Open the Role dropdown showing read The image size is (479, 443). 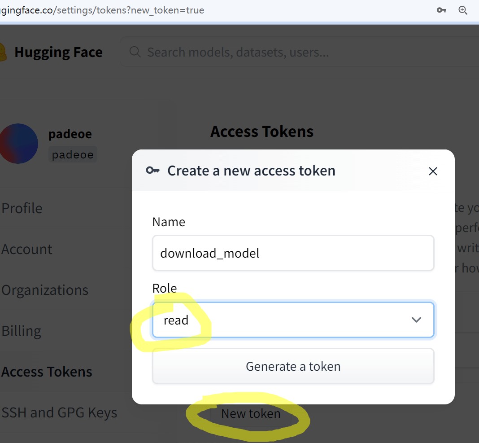click(293, 320)
